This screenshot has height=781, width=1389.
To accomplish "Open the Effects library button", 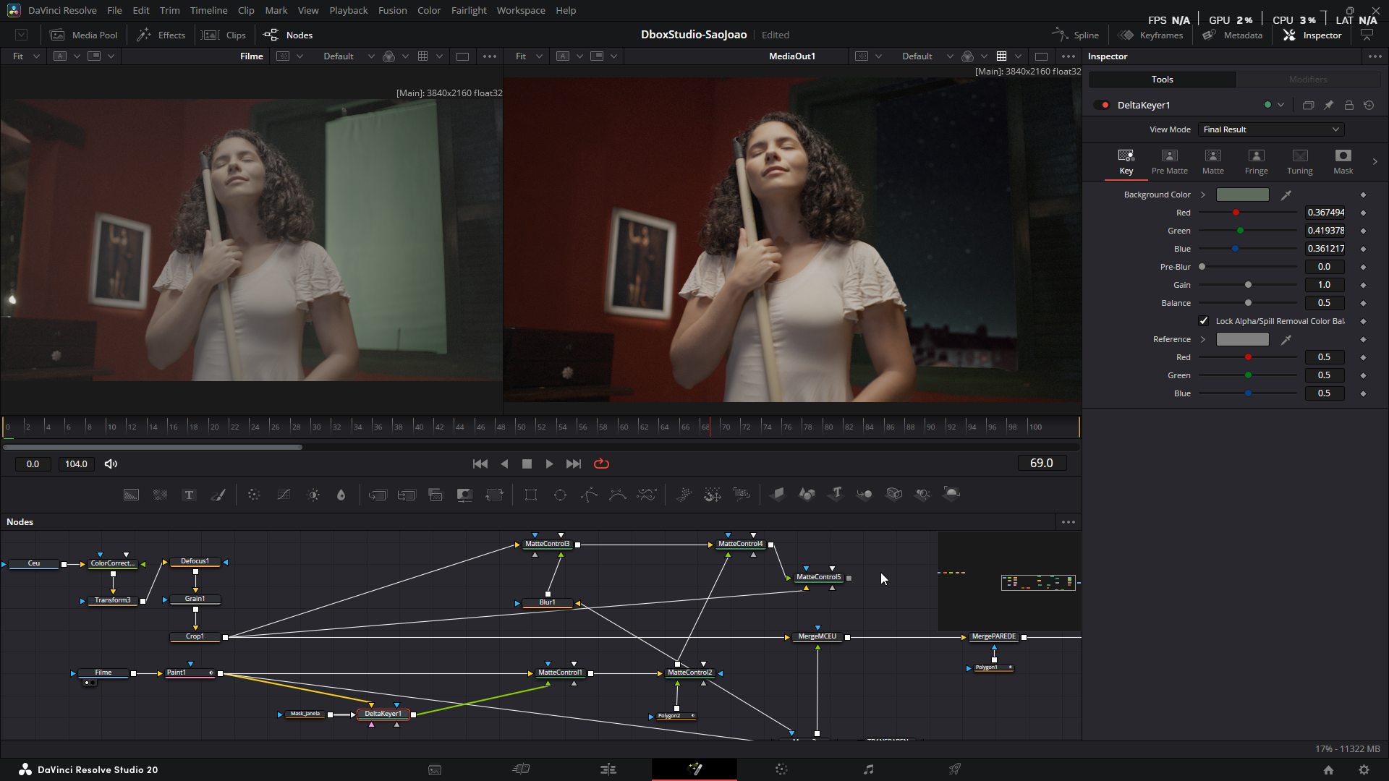I will click(161, 35).
